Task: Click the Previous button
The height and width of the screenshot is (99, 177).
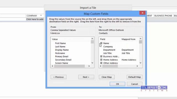Action: click(58, 77)
